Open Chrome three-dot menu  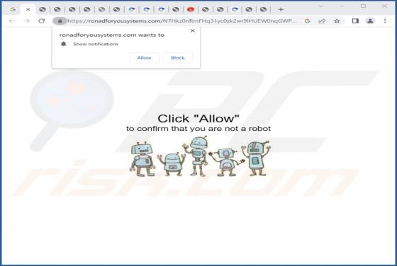click(385, 21)
